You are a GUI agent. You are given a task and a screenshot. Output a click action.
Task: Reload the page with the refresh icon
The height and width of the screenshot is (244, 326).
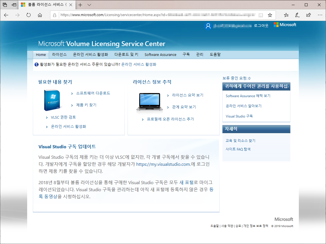click(29, 15)
